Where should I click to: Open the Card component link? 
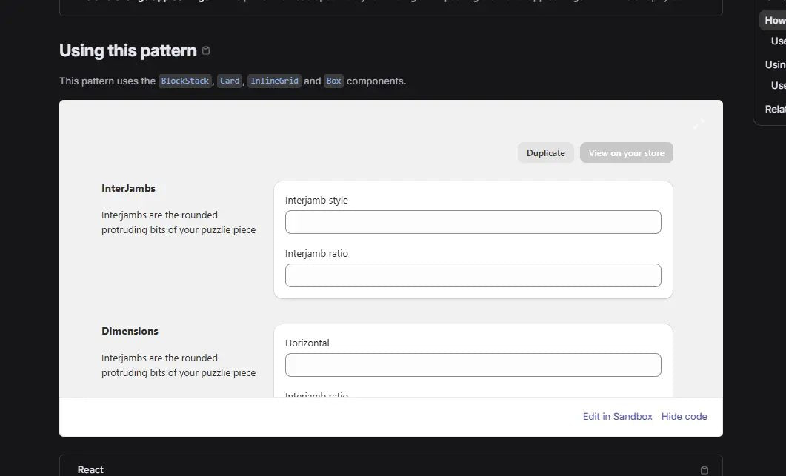(x=230, y=81)
